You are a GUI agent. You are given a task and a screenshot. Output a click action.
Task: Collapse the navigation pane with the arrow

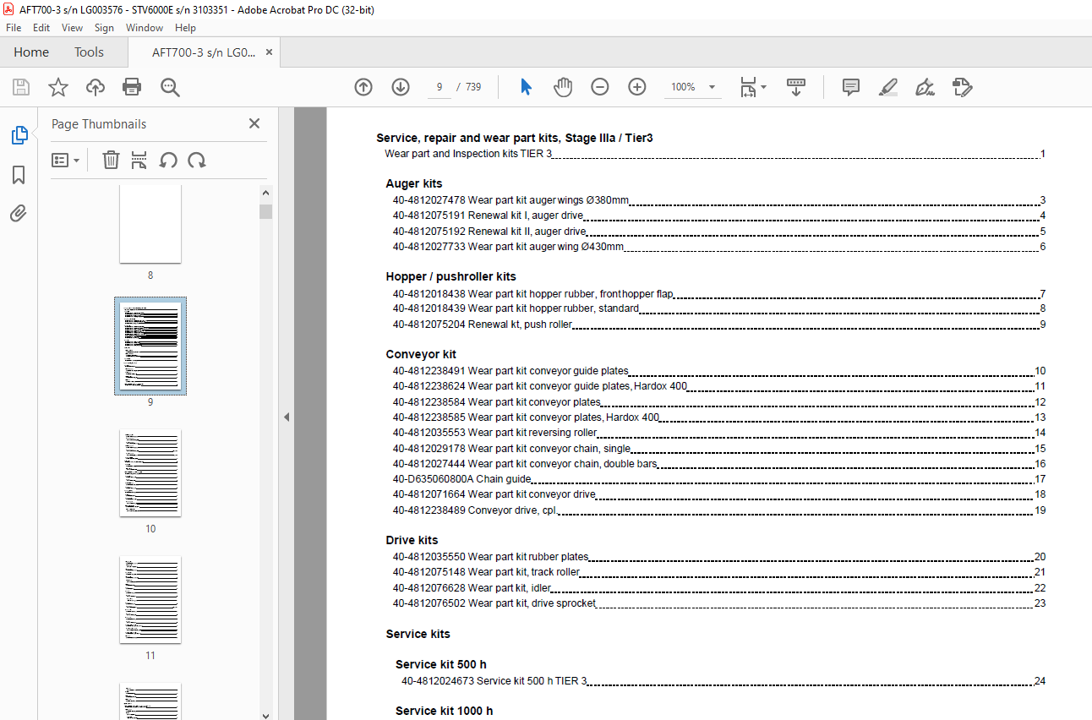[286, 417]
